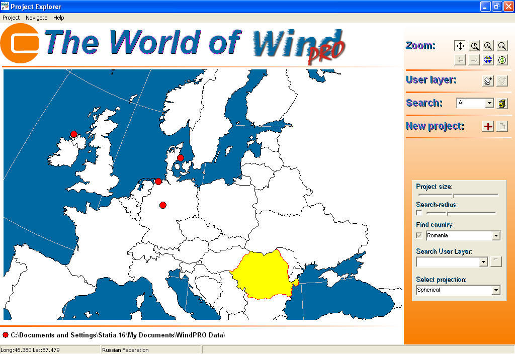Screen dimensions: 515x354
Task: Activate the zoom window rectangle tool
Action: pos(474,46)
